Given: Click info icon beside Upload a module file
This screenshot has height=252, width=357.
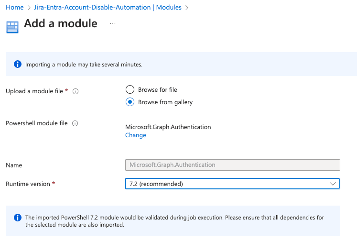Looking at the screenshot, I should tap(76, 91).
